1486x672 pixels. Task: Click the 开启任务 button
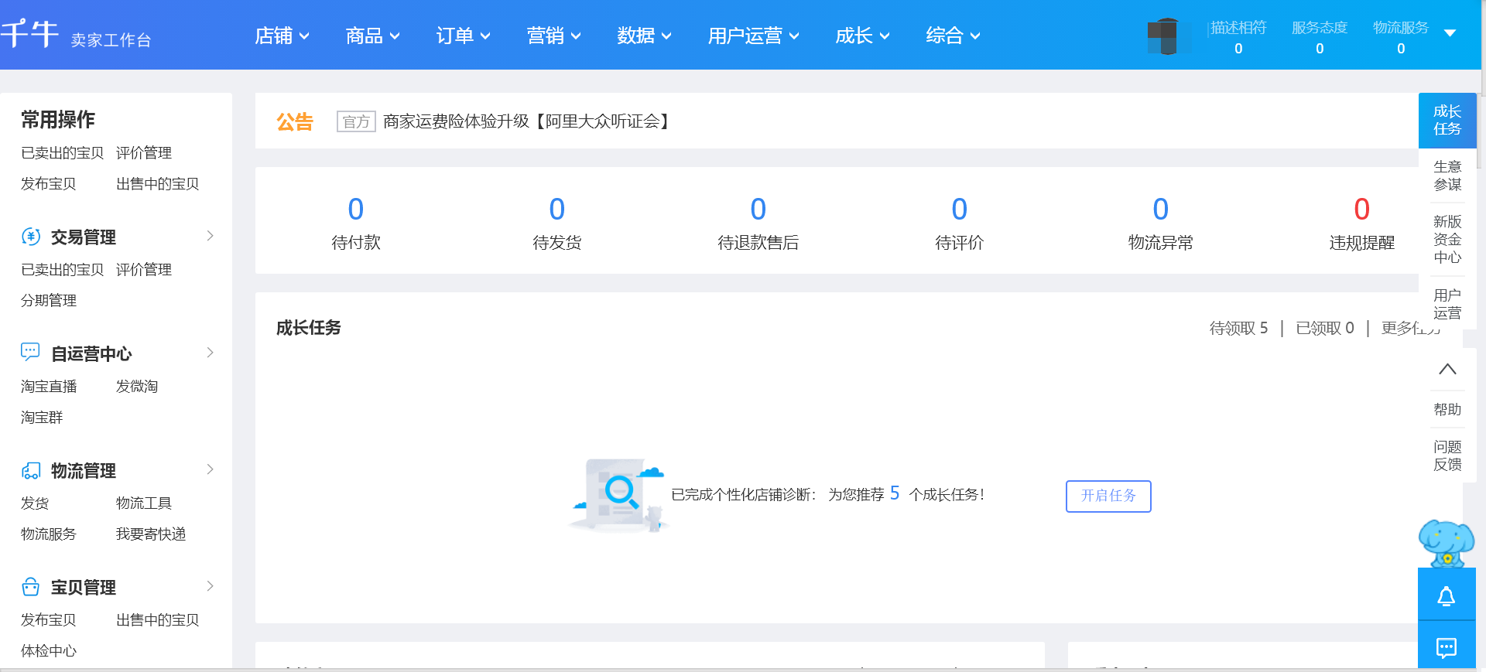(x=1108, y=496)
